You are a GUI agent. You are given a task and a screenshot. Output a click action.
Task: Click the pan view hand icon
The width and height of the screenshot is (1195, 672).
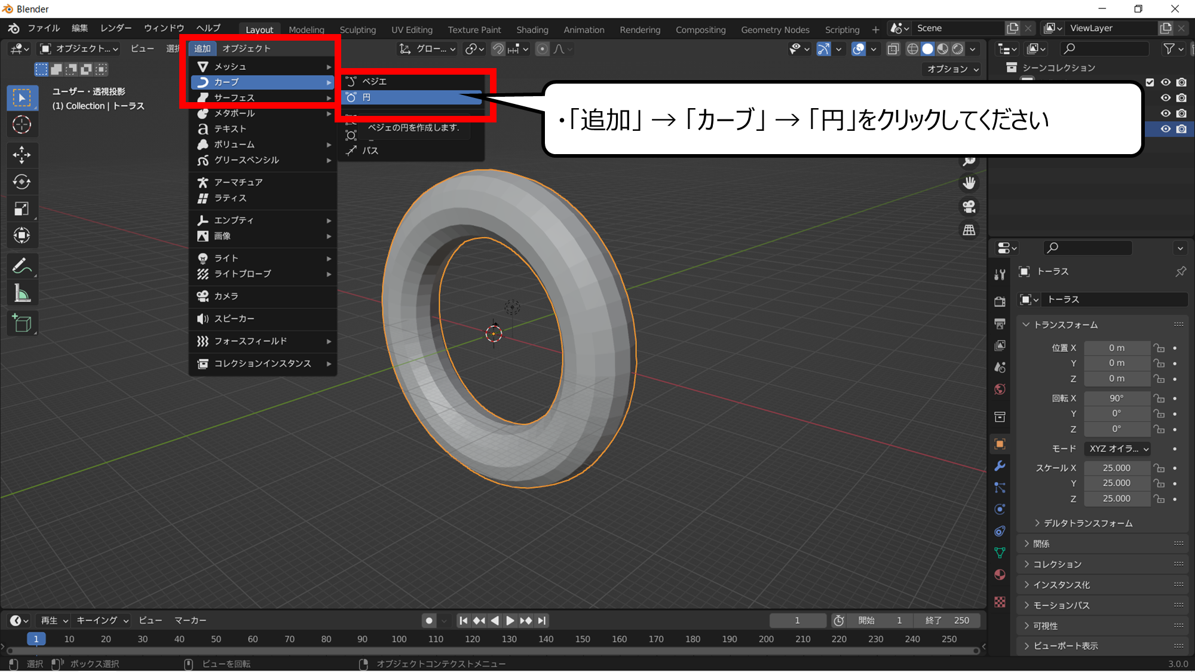click(x=969, y=183)
